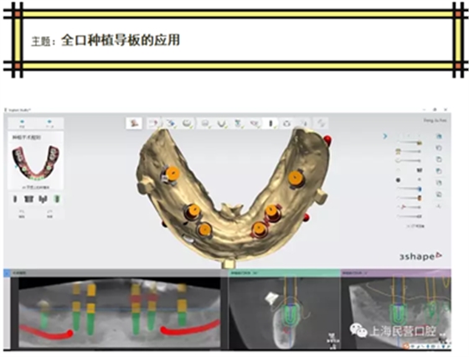Choose the green highlighted implant icon

(x=57, y=199)
